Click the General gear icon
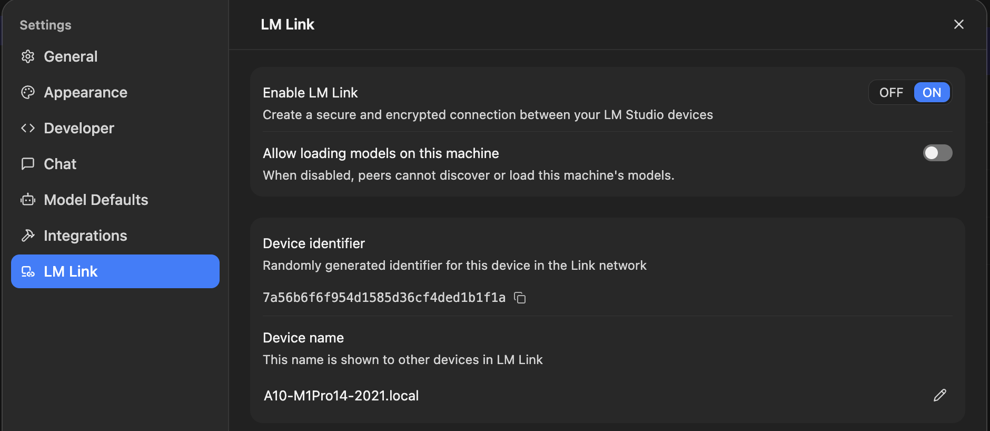Screen dimensions: 990x431 point(28,56)
